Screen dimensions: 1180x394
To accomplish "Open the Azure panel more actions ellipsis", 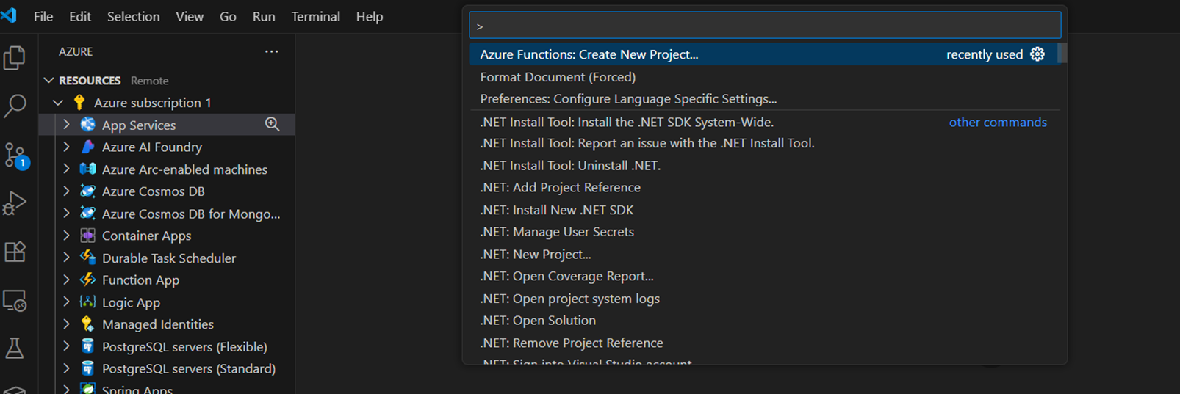I will pos(272,51).
